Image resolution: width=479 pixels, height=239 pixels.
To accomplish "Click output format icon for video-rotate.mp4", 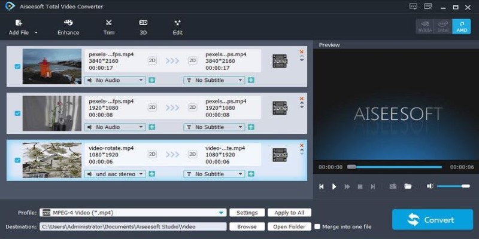I will point(280,154).
